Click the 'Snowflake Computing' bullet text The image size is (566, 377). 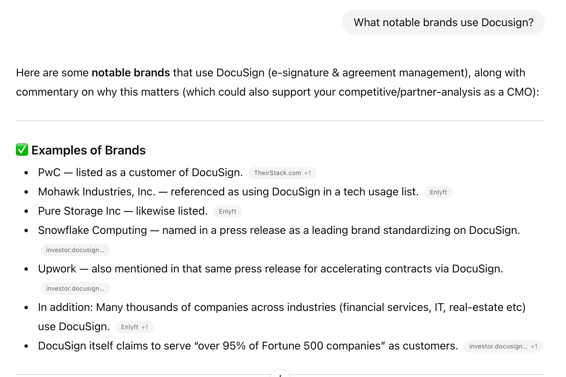(92, 230)
